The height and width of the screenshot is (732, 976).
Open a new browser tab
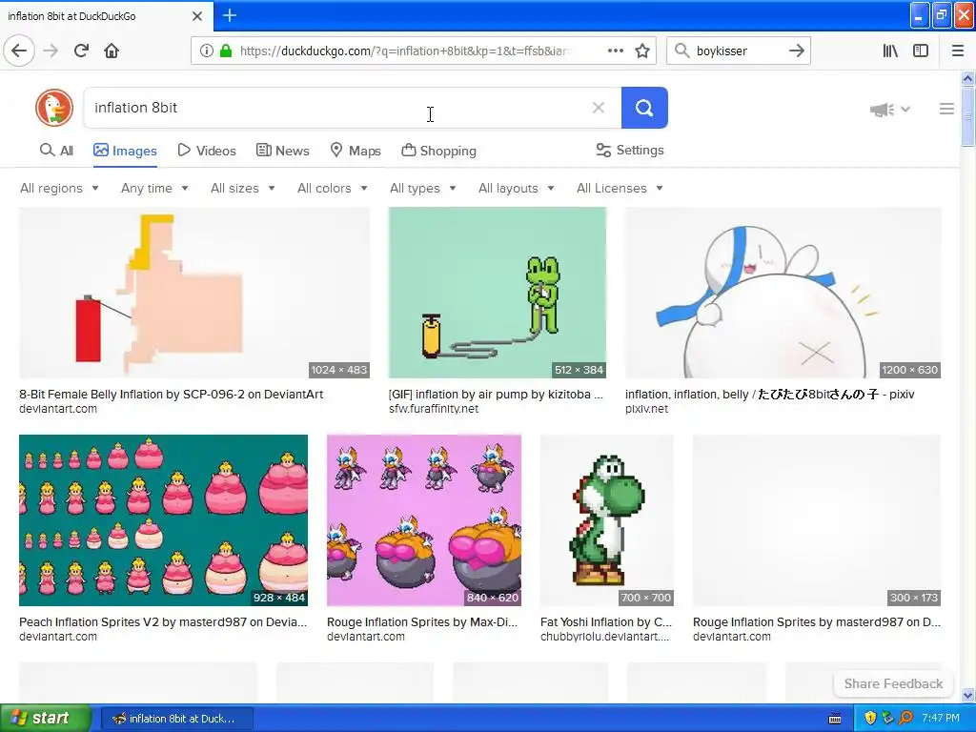pos(229,15)
